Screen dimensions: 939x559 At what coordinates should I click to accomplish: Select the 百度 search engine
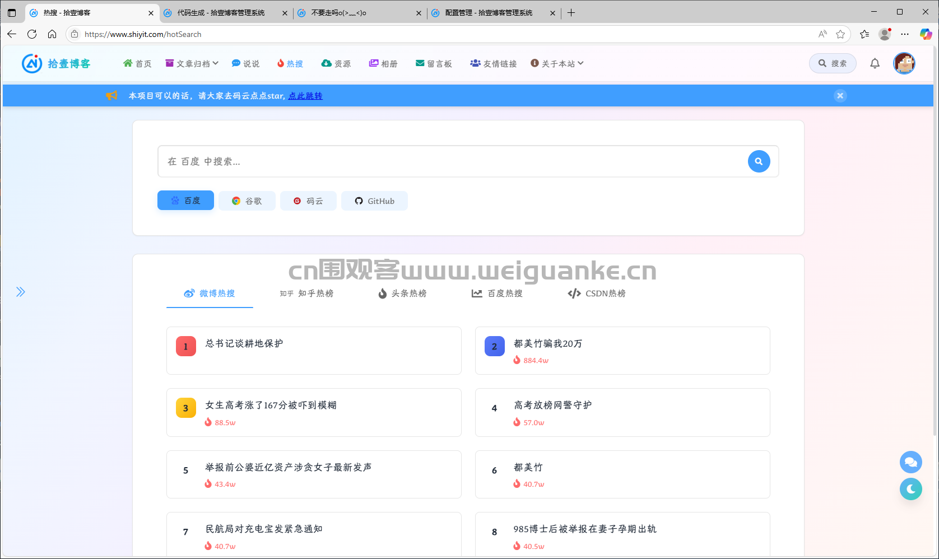pyautogui.click(x=185, y=201)
